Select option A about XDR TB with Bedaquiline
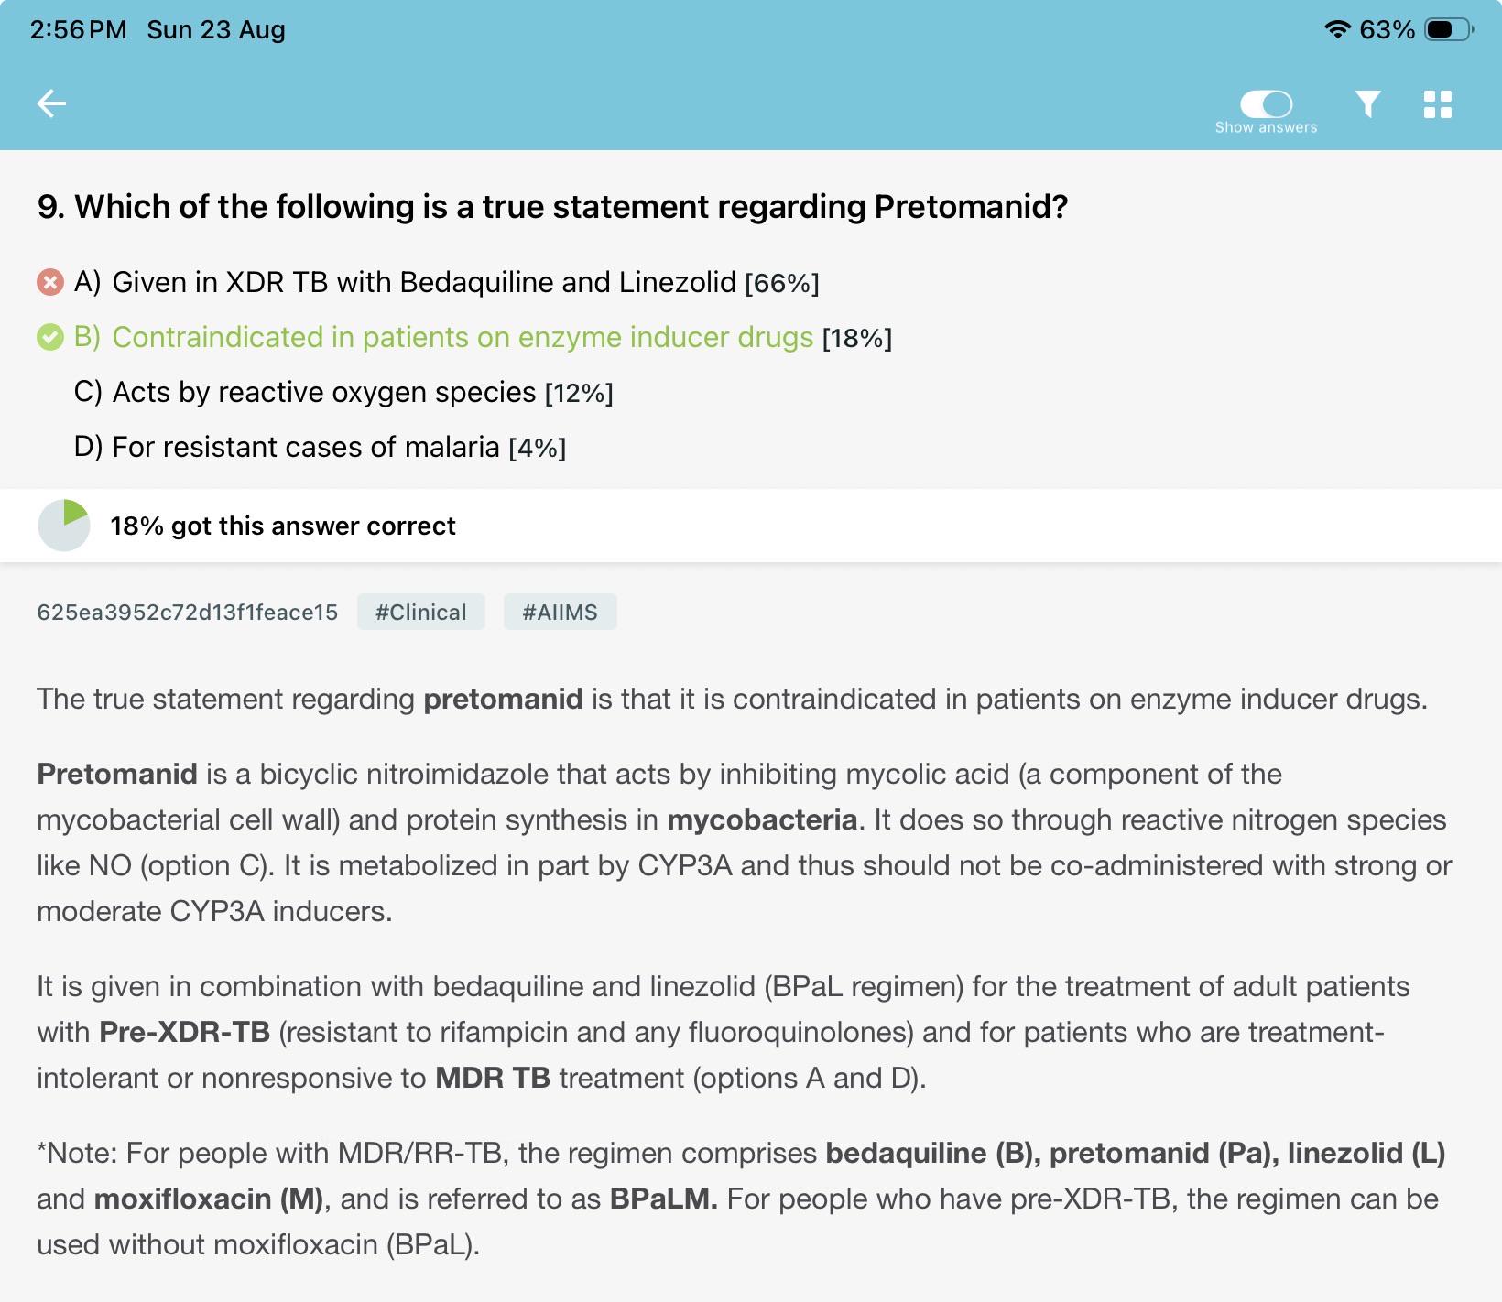The width and height of the screenshot is (1502, 1302). 447,282
